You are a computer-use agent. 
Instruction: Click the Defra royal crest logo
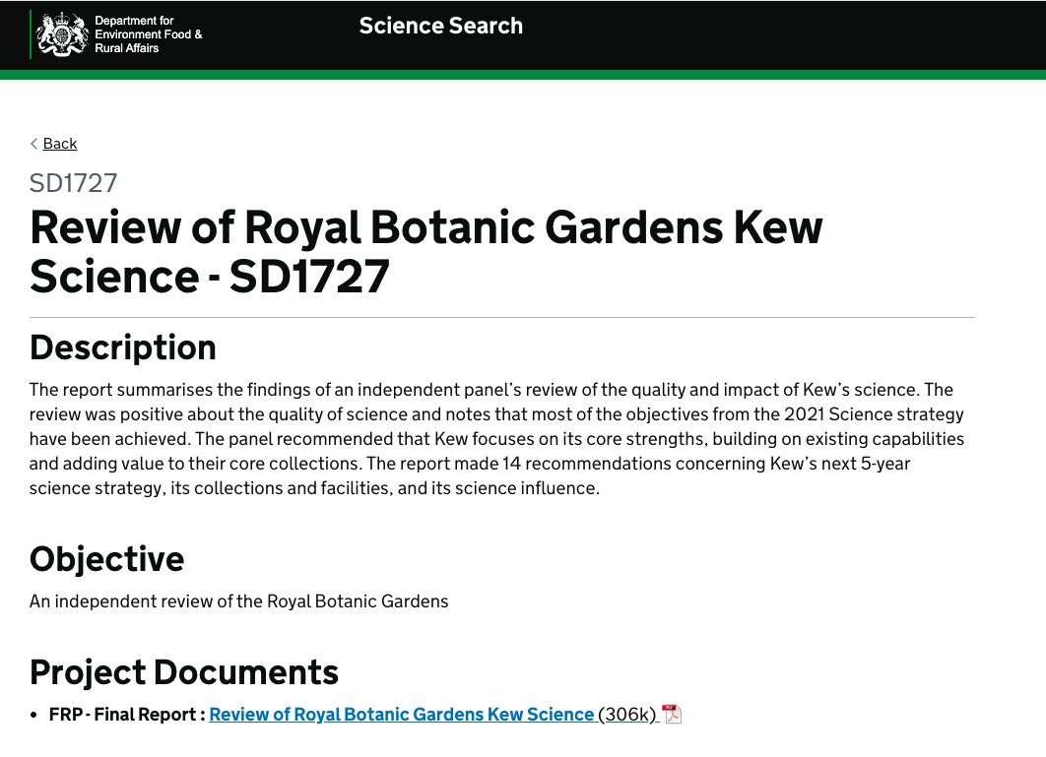[x=62, y=34]
